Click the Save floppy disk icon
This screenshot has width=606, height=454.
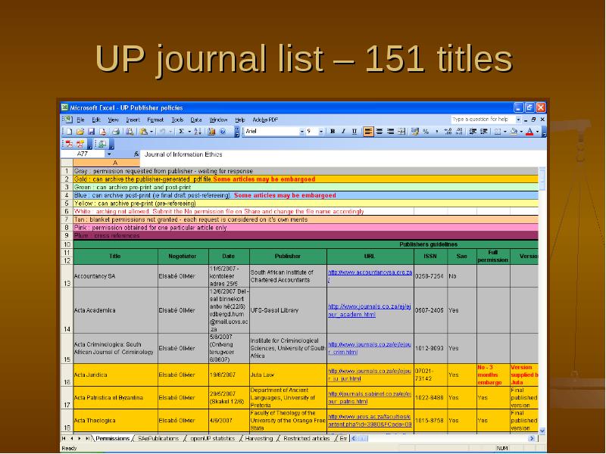coord(91,132)
